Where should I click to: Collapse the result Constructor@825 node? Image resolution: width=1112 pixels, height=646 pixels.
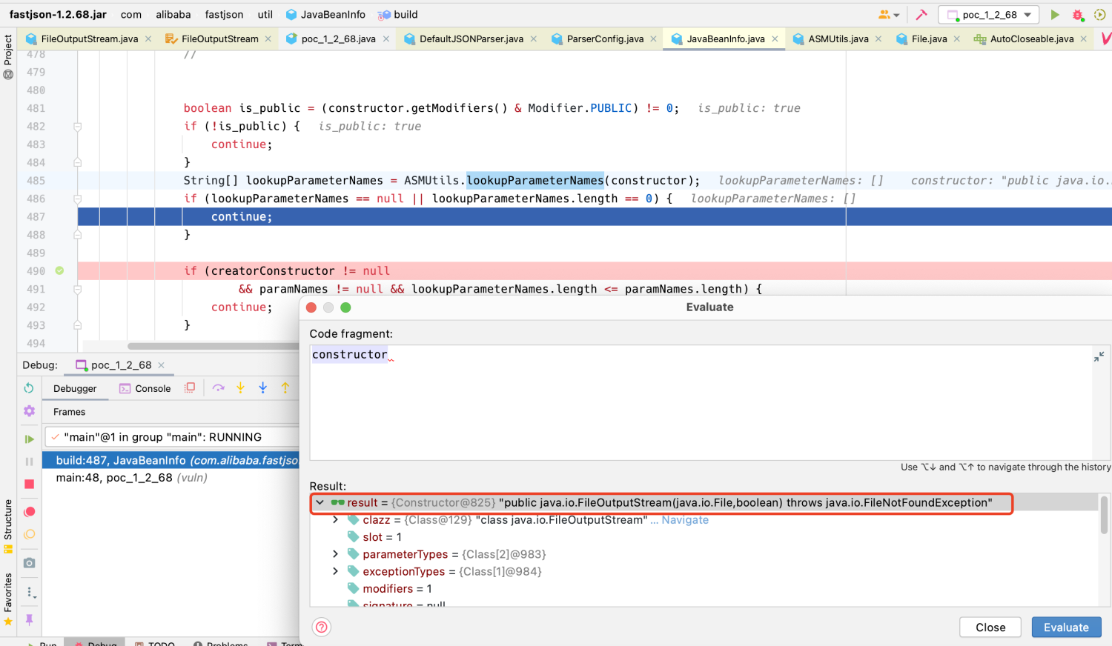pos(320,502)
